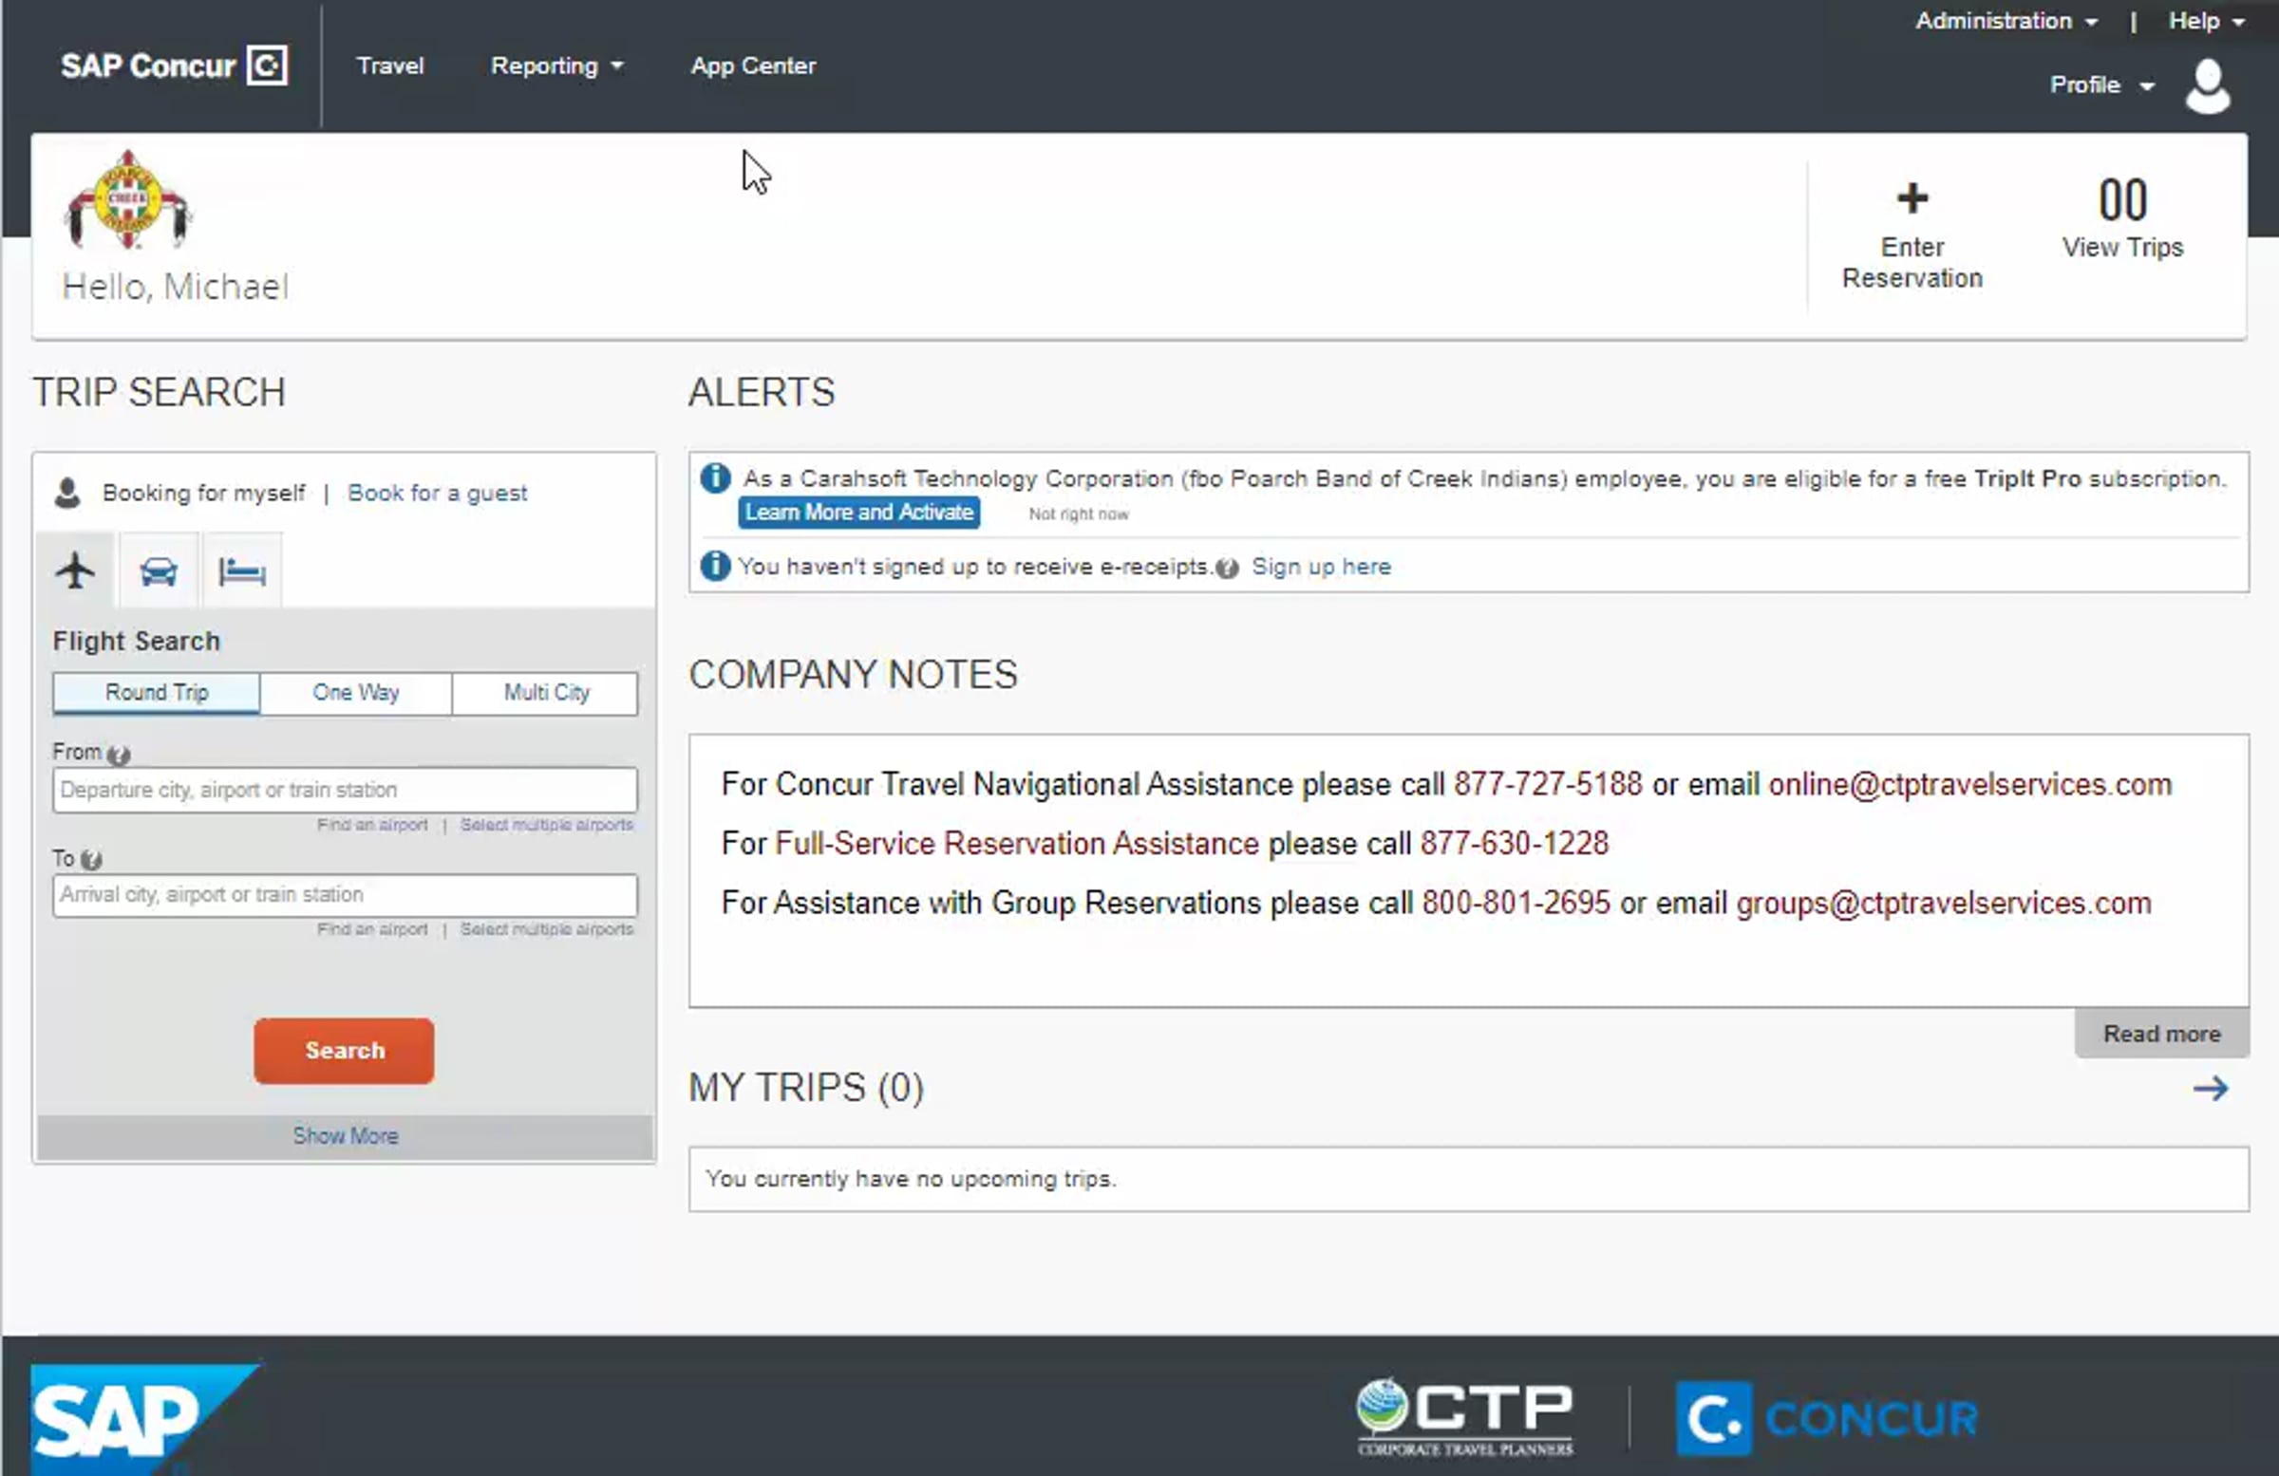Viewport: 2279px width, 1476px height.
Task: Click the To arrival city input field
Action: click(345, 896)
